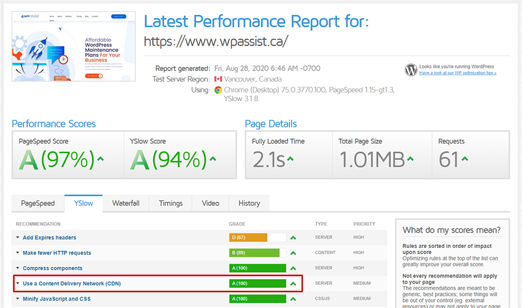Click the 2.1s Fully Loaded Time value
Screen dimensions: 522x308
click(269, 160)
